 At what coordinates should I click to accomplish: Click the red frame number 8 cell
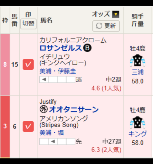click(x=5, y=65)
